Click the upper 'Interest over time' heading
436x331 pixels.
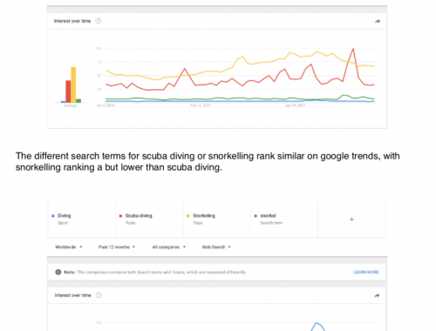(72, 21)
